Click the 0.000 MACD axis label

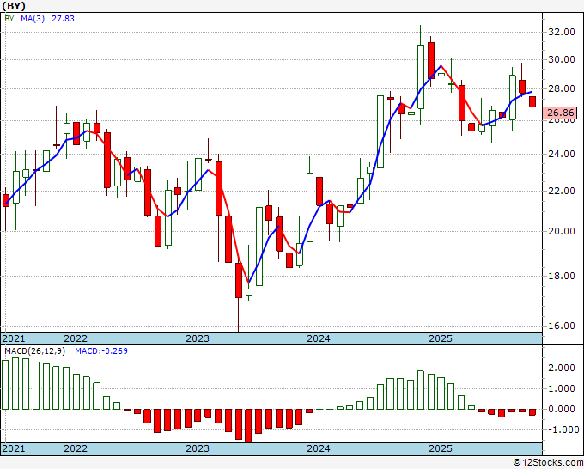coord(560,410)
